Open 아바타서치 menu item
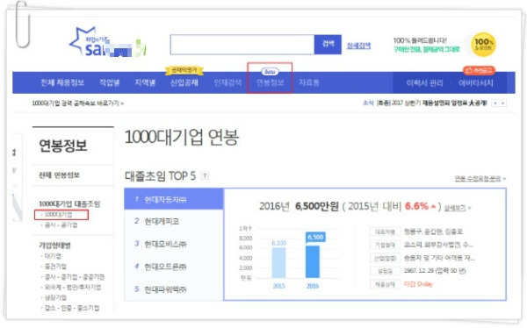This screenshot has height=328, width=527. pyautogui.click(x=475, y=83)
